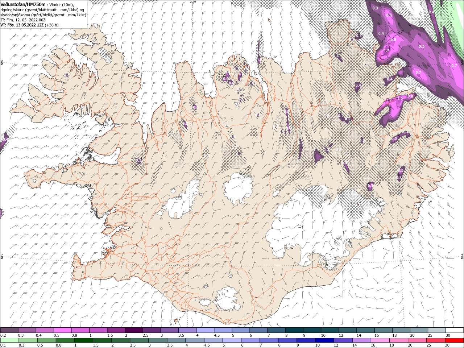Pick the red swatch right of 30 in bottom row

pyautogui.click(x=454, y=340)
